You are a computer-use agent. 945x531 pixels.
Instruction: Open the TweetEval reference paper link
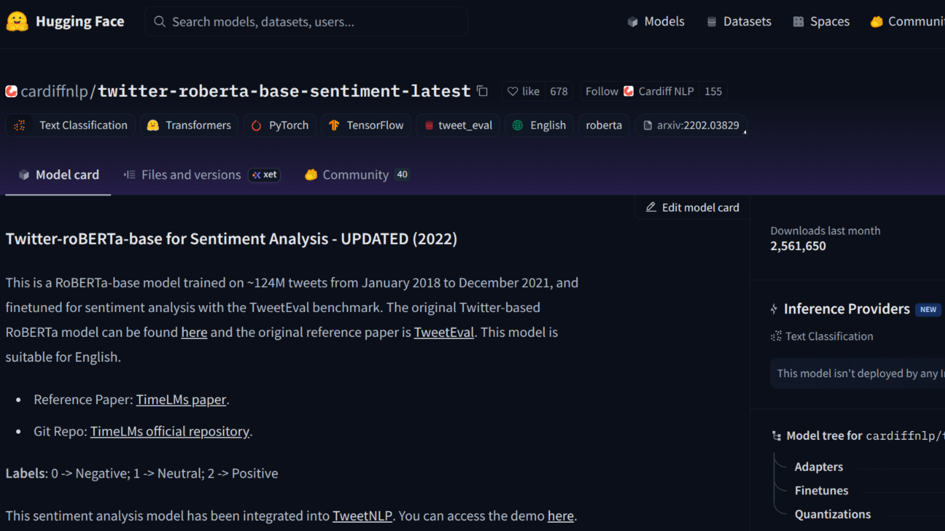[x=444, y=332]
